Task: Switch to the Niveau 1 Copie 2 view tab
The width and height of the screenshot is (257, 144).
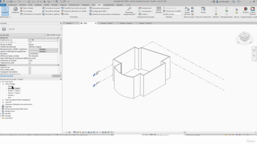Action: click(x=126, y=23)
